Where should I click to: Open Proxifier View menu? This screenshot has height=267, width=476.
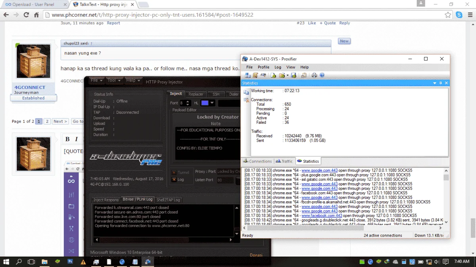pyautogui.click(x=291, y=67)
